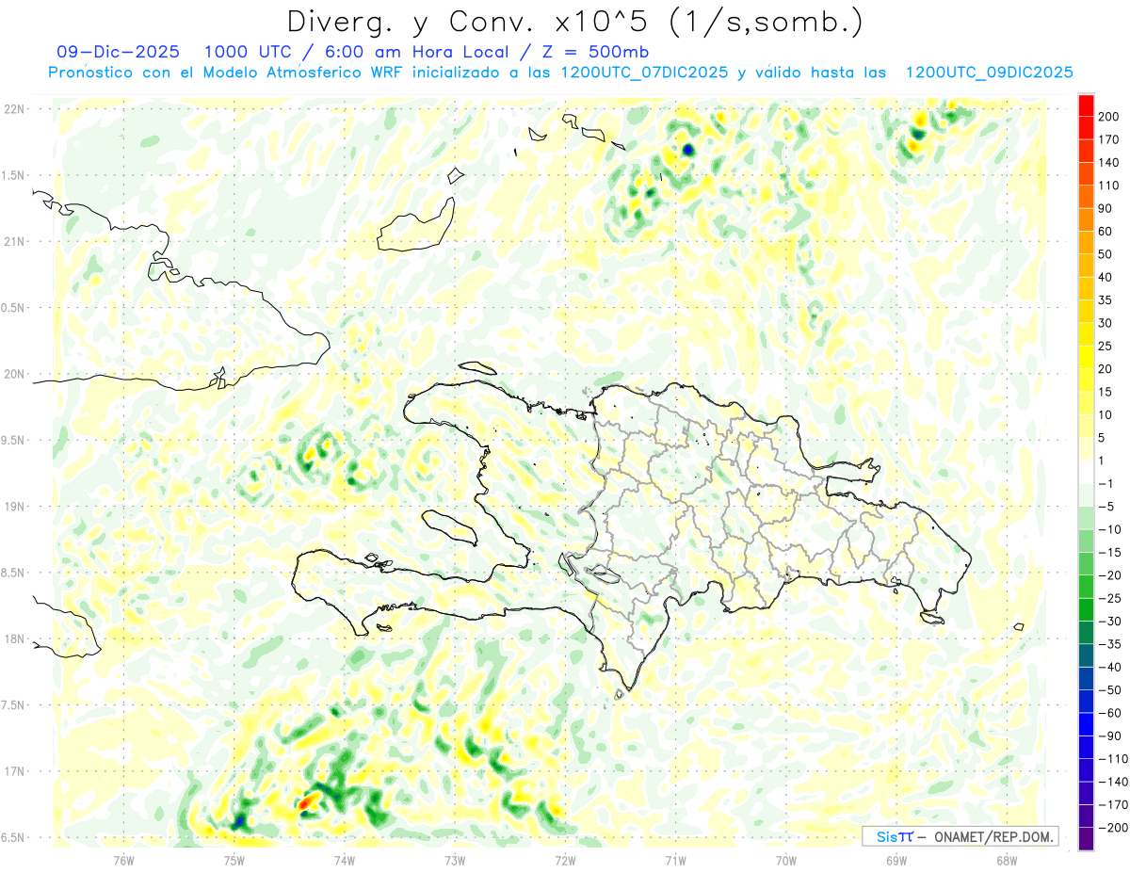Screen dimensions: 1130x873
Task: Click the '-5' colorbar label
Action: pos(1108,507)
